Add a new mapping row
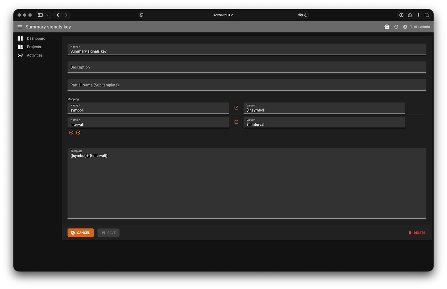Image resolution: width=447 pixels, height=289 pixels. click(x=71, y=133)
